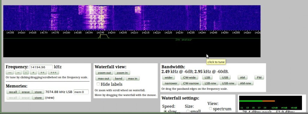
Task: Enable the Hide labels checkbox
Action: 98,84
